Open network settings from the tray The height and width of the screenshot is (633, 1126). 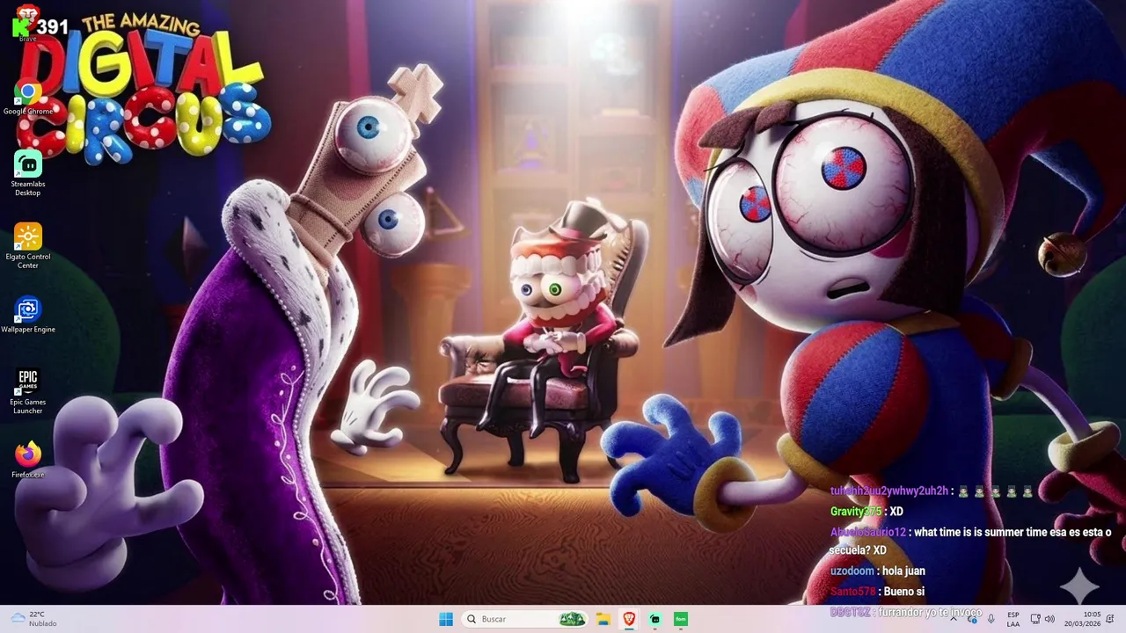[x=1035, y=619]
